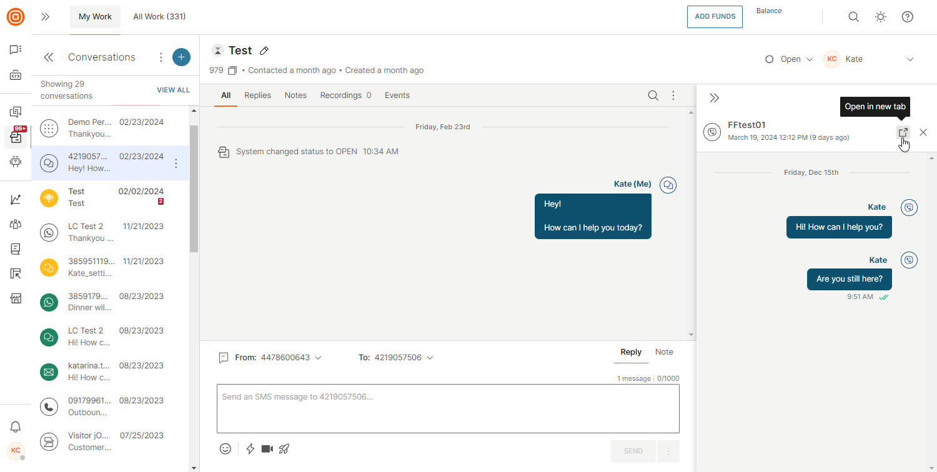Select the Notes tab
Image resolution: width=937 pixels, height=472 pixels.
(x=295, y=96)
